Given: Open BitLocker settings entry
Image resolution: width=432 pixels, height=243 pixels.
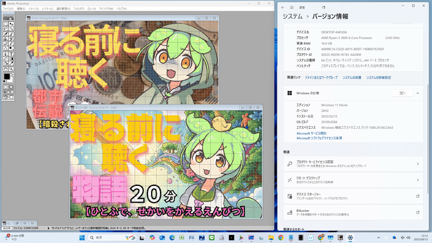Looking at the screenshot, I should (x=353, y=212).
